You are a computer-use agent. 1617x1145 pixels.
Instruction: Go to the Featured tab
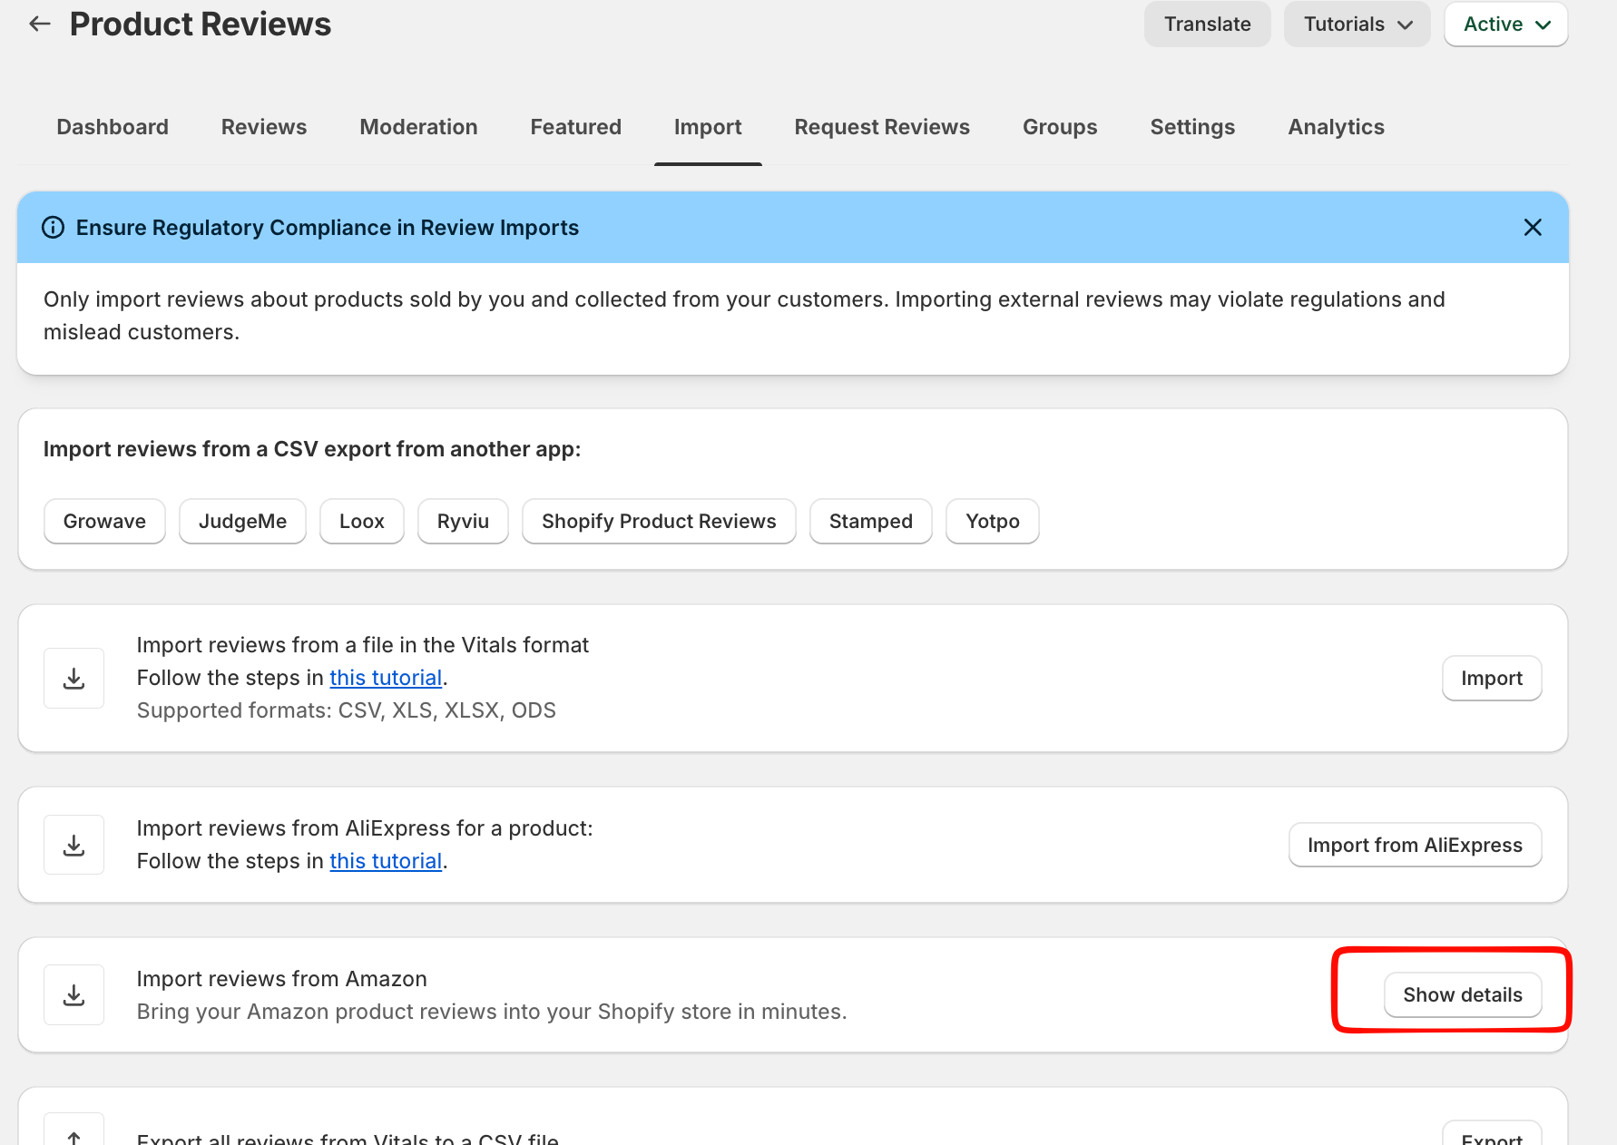click(576, 127)
